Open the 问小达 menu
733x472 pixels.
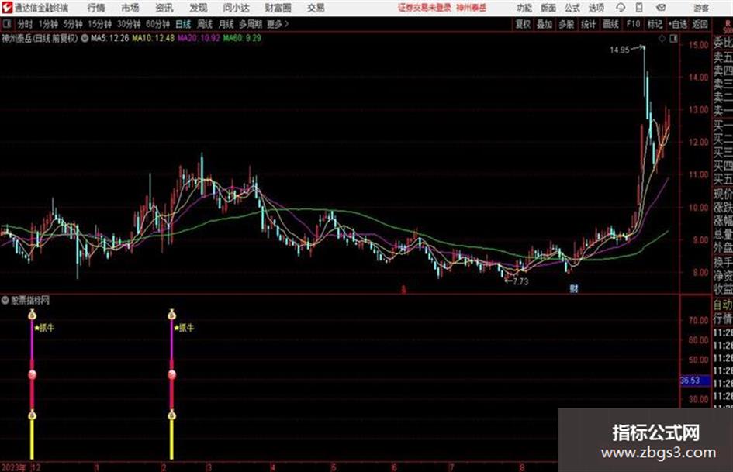pyautogui.click(x=236, y=8)
